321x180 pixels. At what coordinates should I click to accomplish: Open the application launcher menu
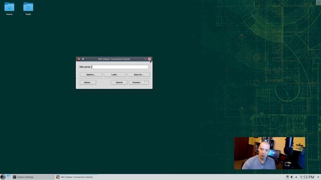coord(3,177)
